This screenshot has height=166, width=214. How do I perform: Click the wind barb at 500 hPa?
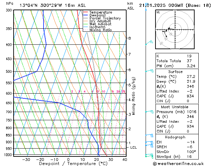pyautogui.click(x=149, y=71)
